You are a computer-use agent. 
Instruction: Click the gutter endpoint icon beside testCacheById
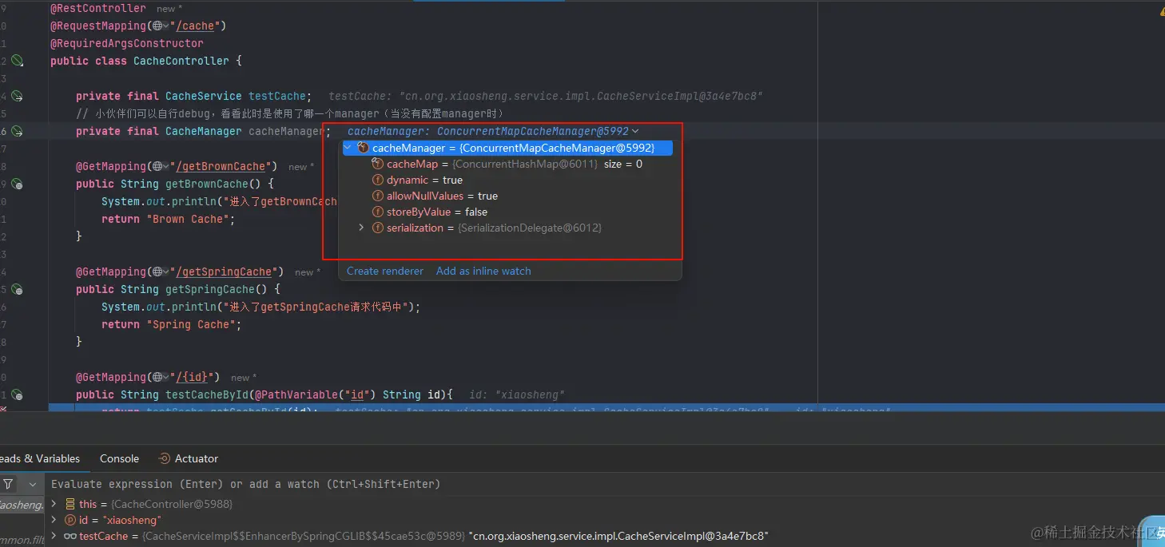pos(18,394)
